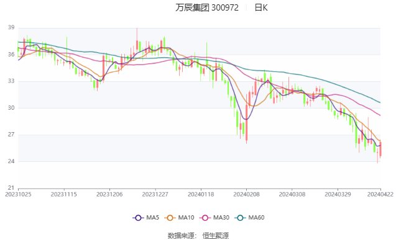Click the 39 price axis label
This screenshot has height=240, width=396.
click(x=11, y=27)
